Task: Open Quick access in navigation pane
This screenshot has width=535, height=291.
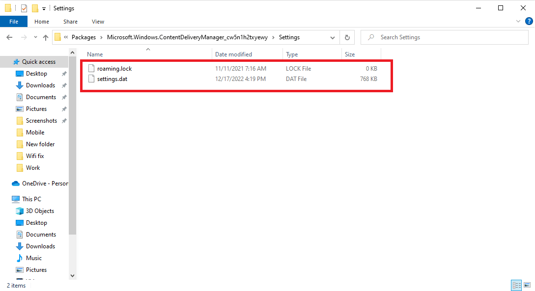Action: click(x=38, y=62)
